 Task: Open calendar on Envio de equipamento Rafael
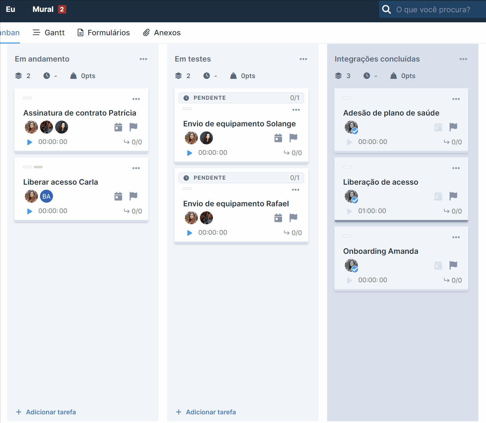[x=278, y=218]
